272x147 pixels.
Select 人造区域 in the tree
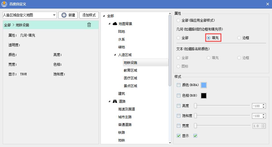coord(125,55)
